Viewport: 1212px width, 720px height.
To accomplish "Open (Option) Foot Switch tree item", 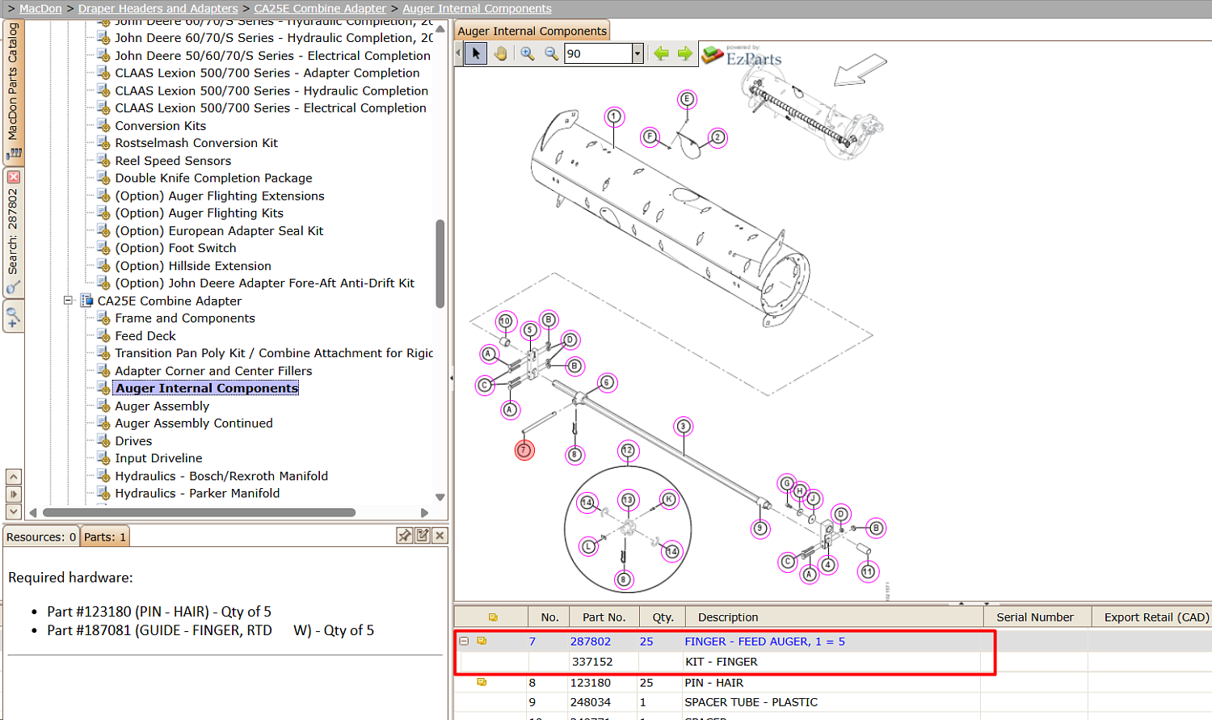I will (x=175, y=248).
